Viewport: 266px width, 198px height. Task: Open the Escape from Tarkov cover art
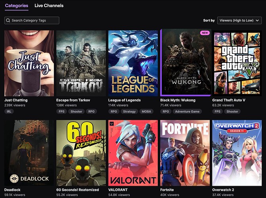(81, 63)
